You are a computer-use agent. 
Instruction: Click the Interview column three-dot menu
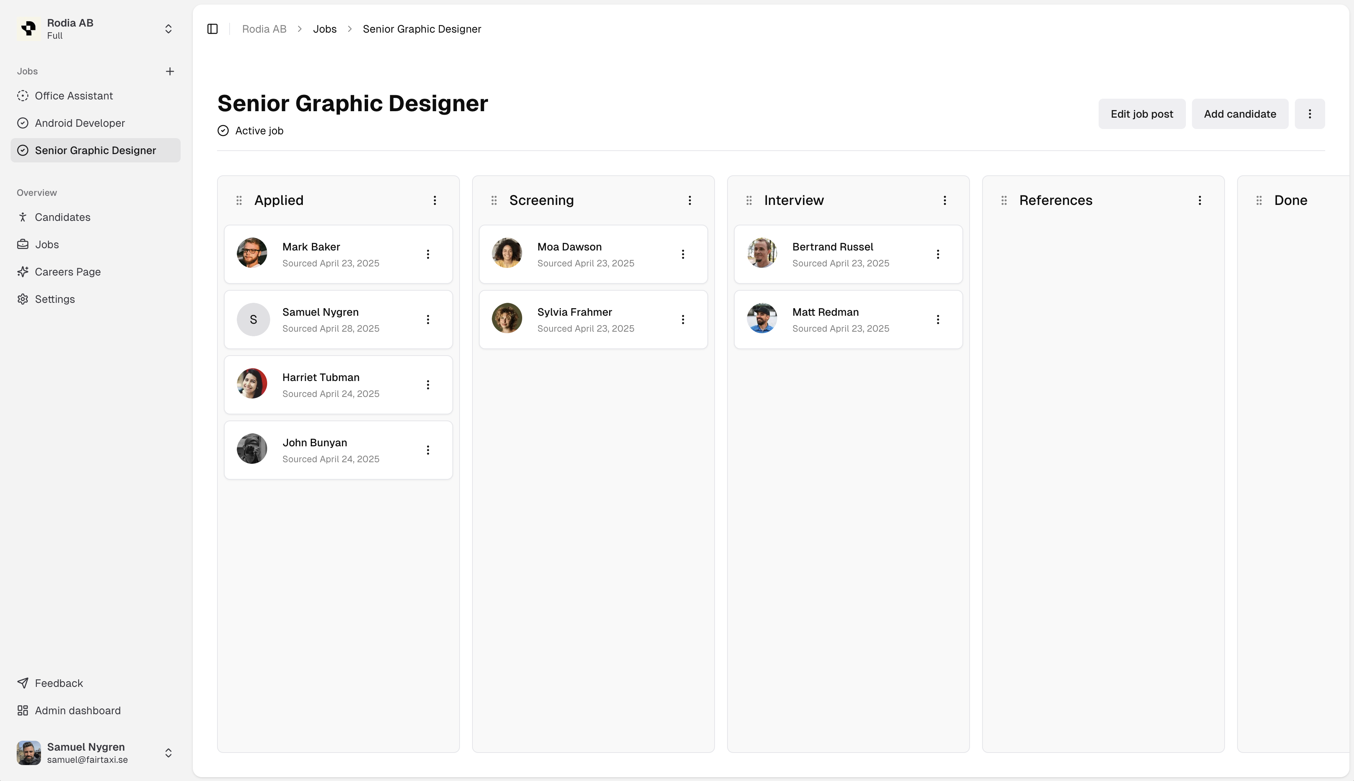[x=945, y=200]
